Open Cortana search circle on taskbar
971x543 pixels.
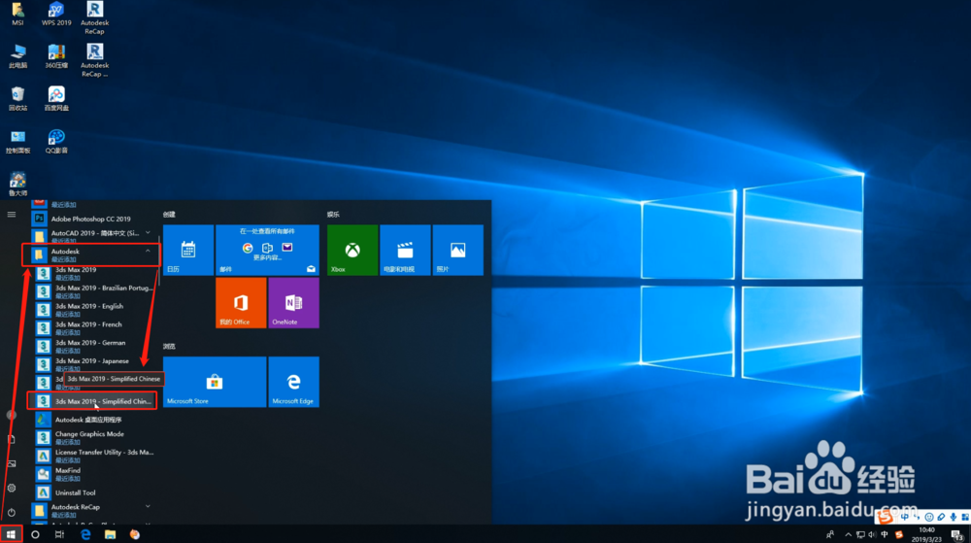click(35, 534)
